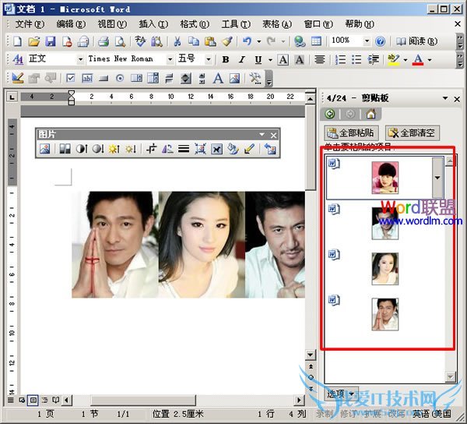The height and width of the screenshot is (424, 467).
Task: Click the Insert Picture icon in 图片 toolbar
Action: point(45,149)
